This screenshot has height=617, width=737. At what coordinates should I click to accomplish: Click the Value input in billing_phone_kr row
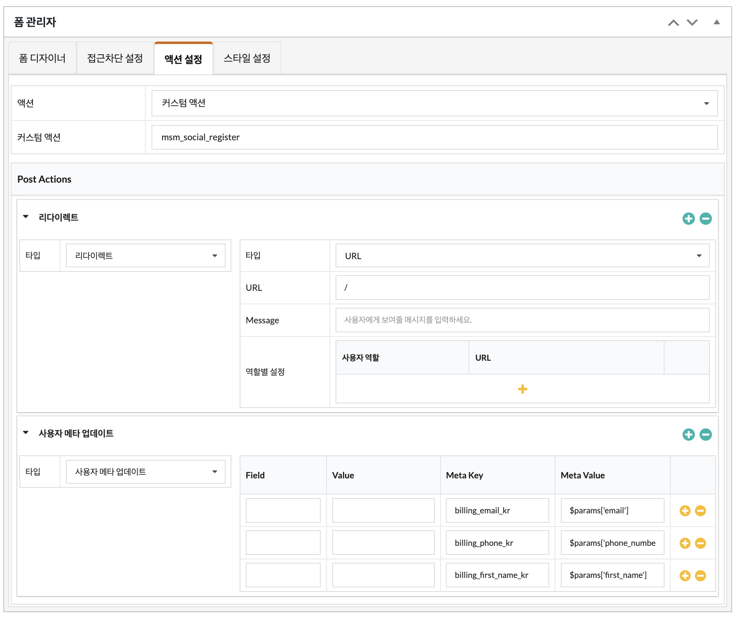(x=383, y=543)
